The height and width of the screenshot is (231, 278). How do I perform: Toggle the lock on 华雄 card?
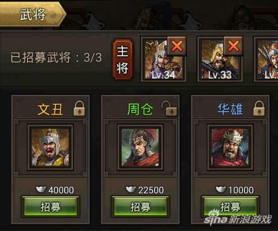(259, 109)
